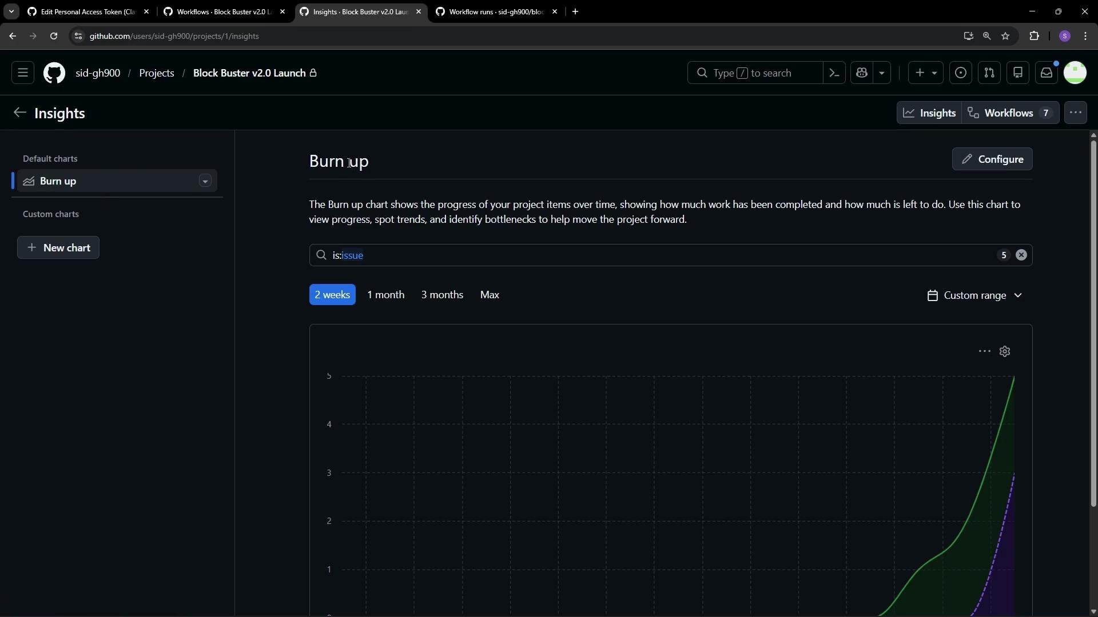
Task: Click the Configure chart button
Action: pos(992,159)
